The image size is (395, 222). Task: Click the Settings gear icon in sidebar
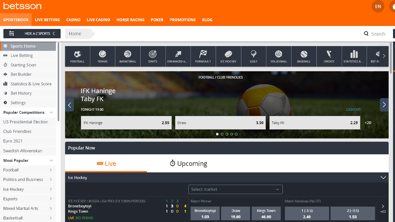point(5,103)
